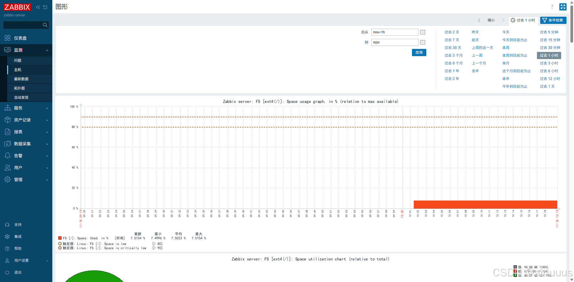Viewport: 574px width, 282px height.
Task: Click the 服务 hierarchy icon
Action: pyautogui.click(x=7, y=108)
